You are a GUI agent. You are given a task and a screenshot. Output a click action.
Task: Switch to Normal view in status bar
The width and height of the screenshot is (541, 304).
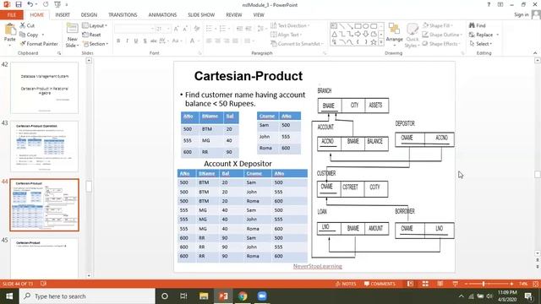coord(410,284)
